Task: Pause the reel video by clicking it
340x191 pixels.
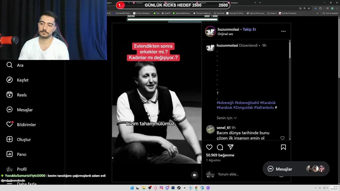Action: click(157, 102)
